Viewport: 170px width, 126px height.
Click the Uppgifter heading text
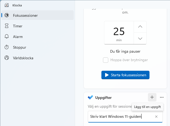tap(103, 97)
